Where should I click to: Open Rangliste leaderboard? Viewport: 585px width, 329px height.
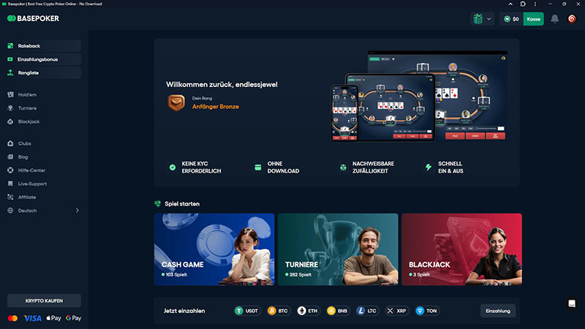click(x=44, y=72)
